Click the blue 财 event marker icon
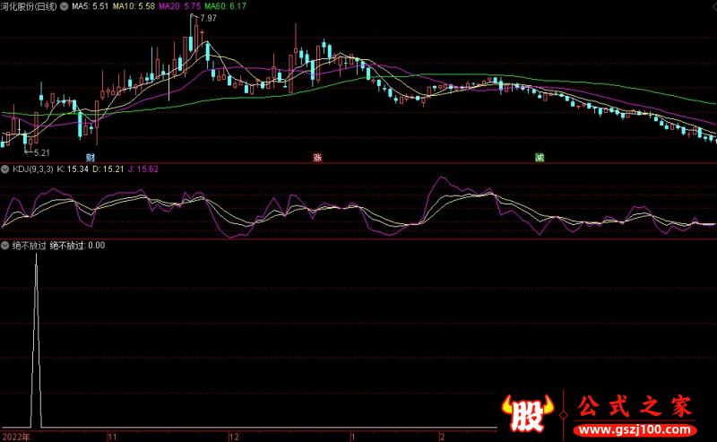 pos(91,157)
